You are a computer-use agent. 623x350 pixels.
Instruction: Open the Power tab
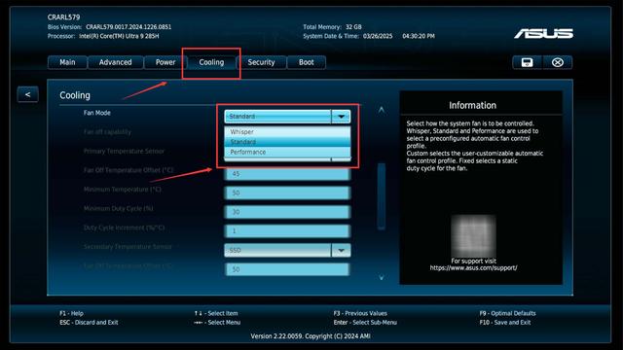165,62
